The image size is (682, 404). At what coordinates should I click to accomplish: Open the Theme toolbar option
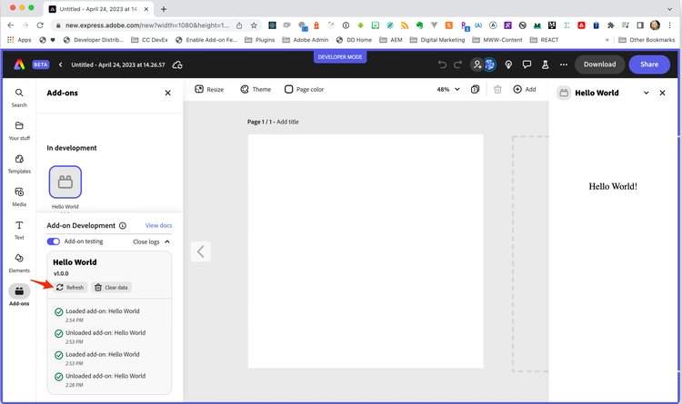256,90
